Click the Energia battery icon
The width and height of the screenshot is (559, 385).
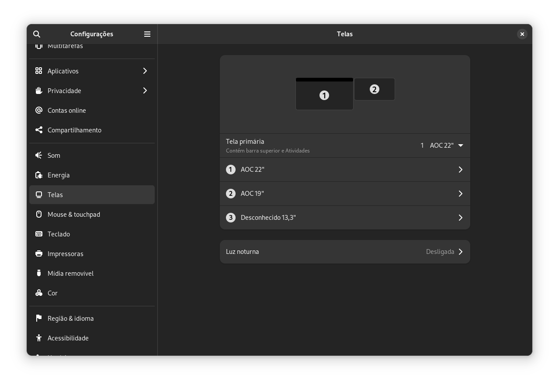click(x=39, y=175)
